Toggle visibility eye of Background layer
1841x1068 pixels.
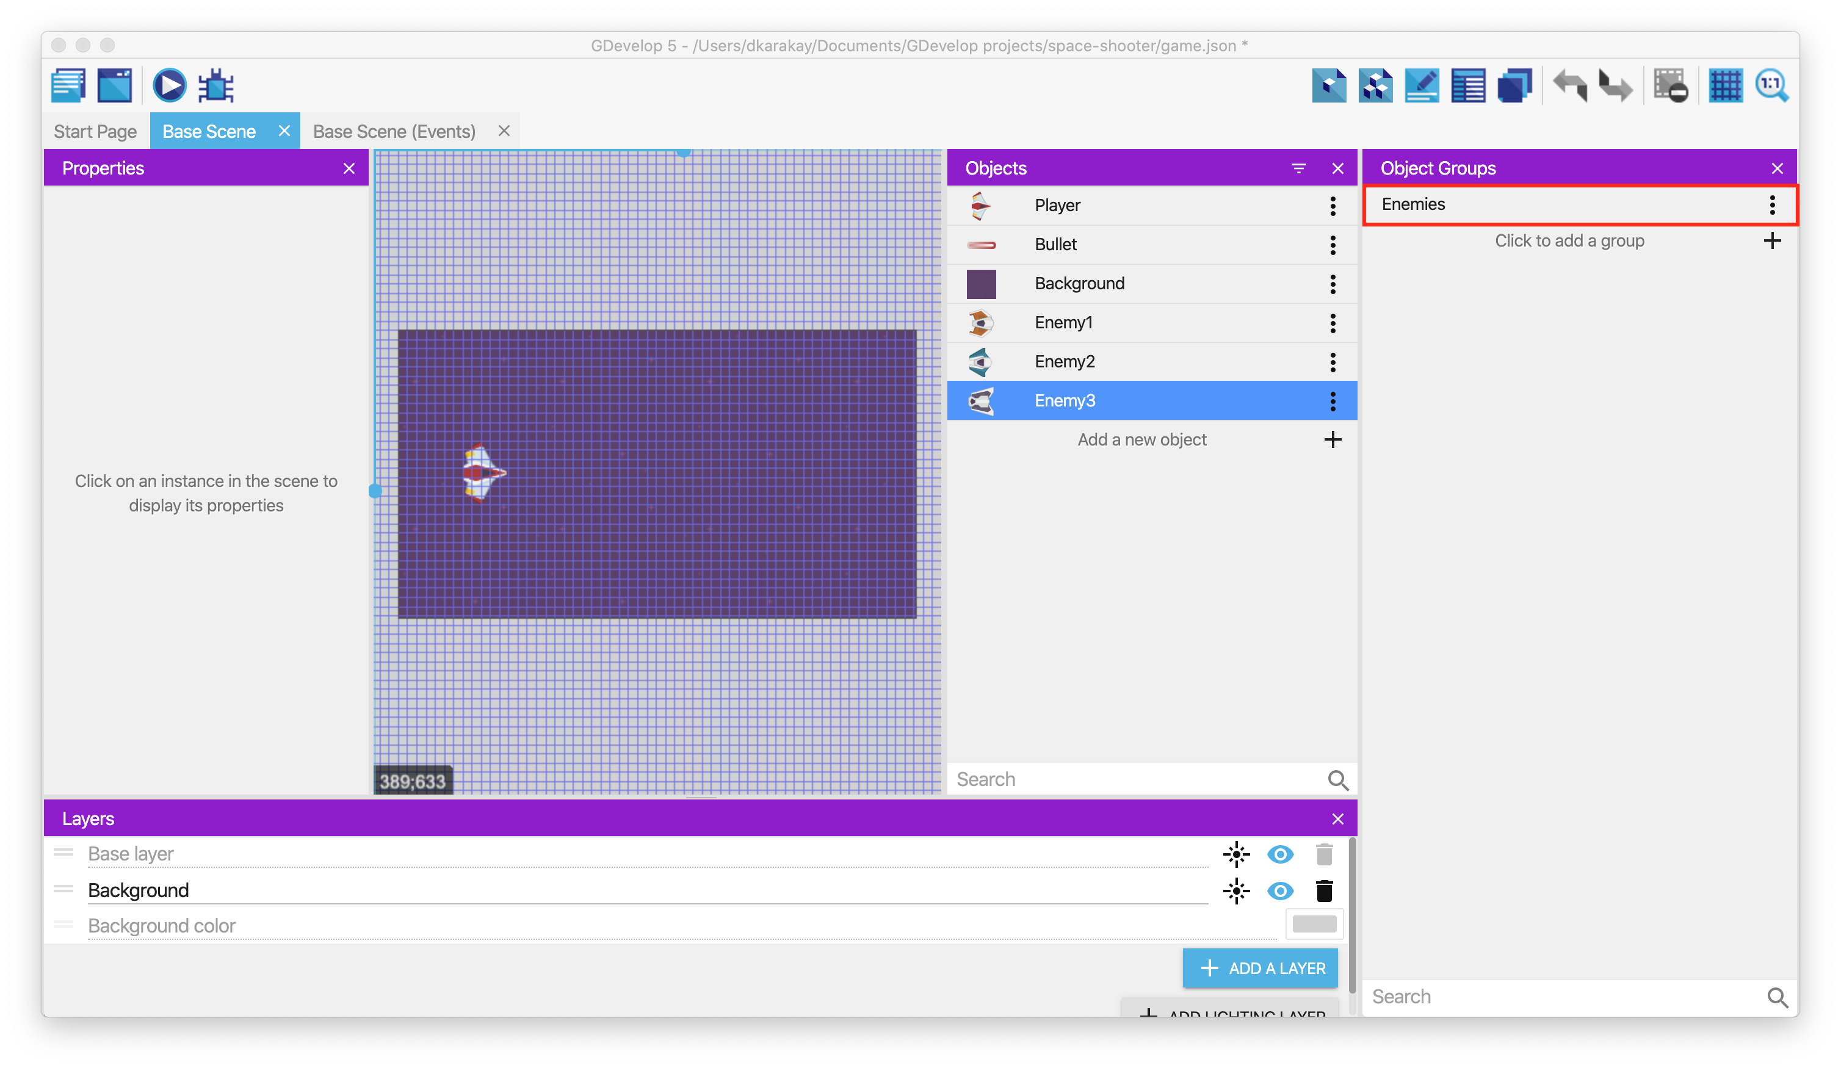1280,891
